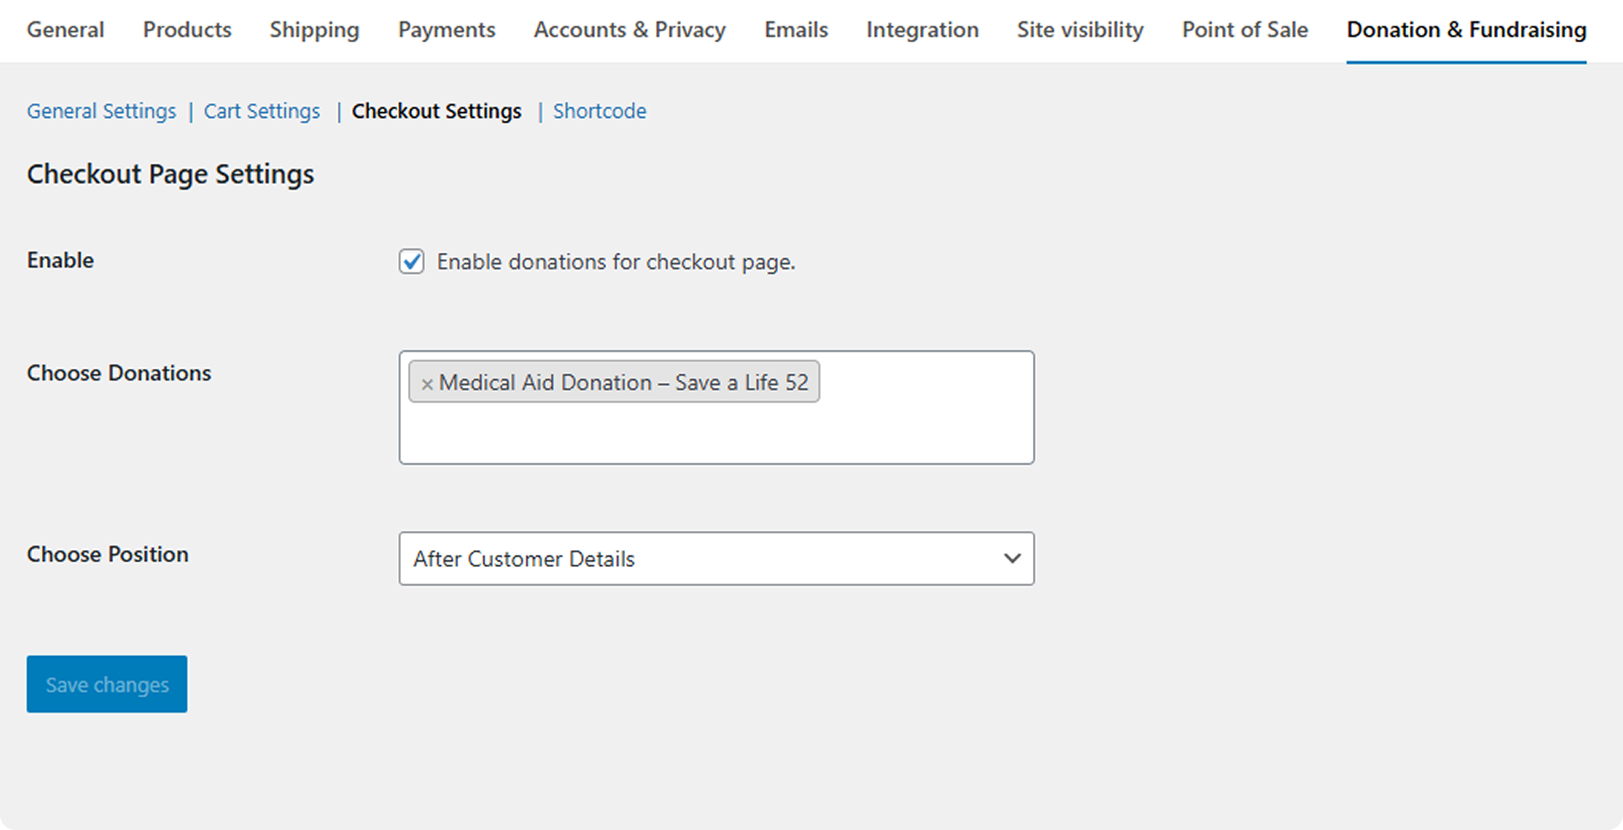This screenshot has width=1623, height=830.
Task: Open the Products tab
Action: click(x=187, y=30)
